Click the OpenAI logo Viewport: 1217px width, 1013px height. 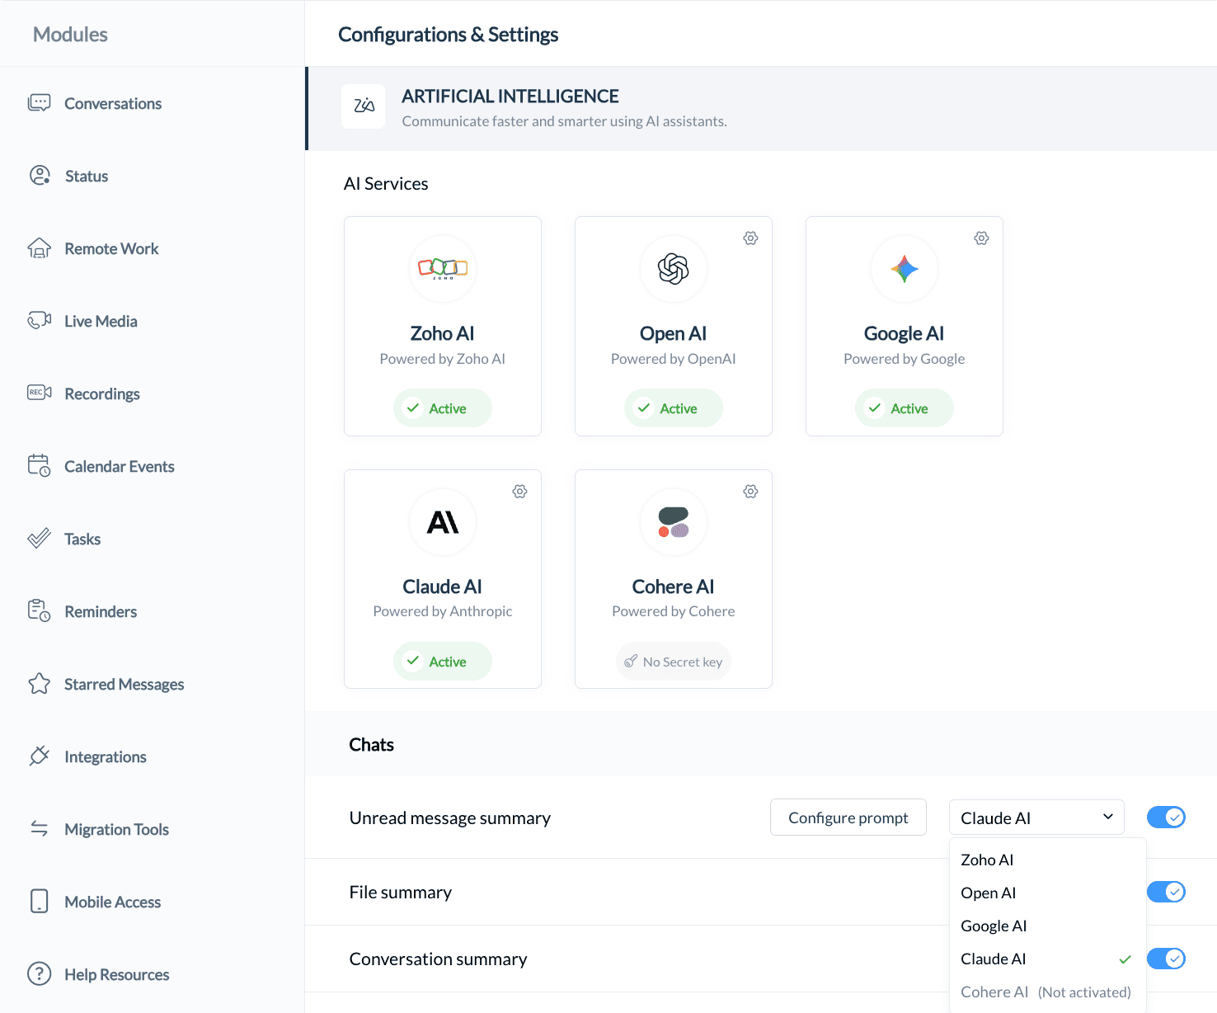[x=674, y=269]
